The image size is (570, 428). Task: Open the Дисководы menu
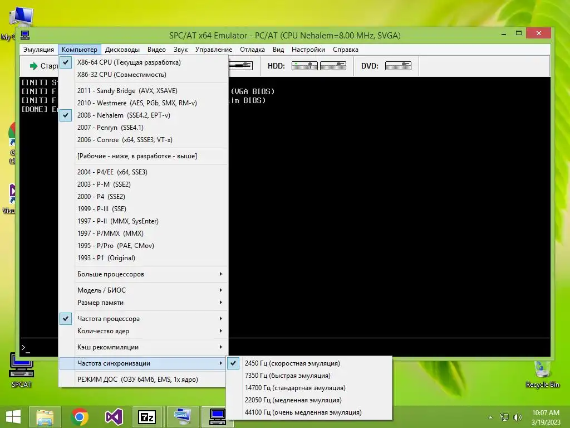click(x=122, y=50)
